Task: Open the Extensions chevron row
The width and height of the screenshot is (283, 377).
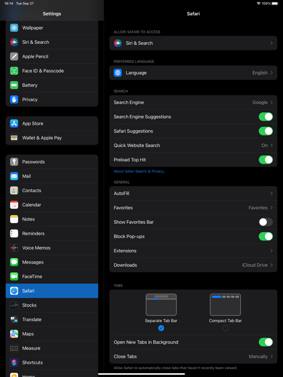Action: 193,250
